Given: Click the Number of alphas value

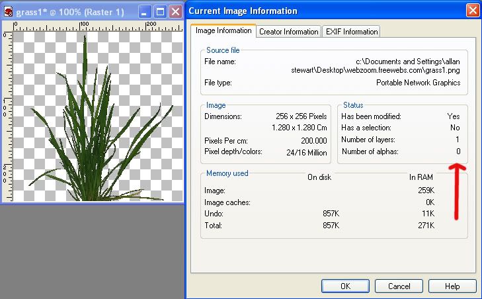Looking at the screenshot, I should click(x=458, y=152).
